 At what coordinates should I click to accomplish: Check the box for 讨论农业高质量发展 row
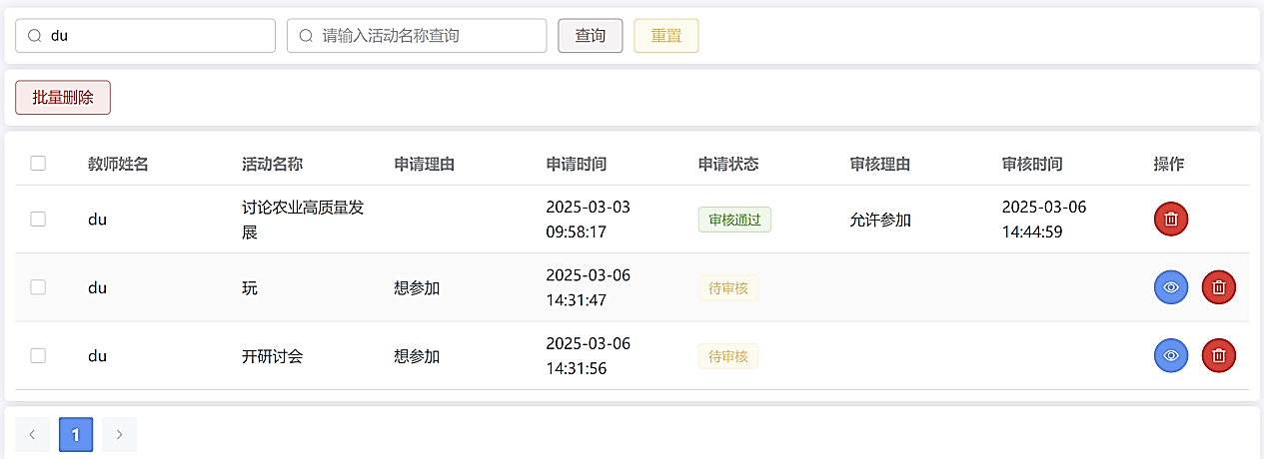click(x=38, y=220)
